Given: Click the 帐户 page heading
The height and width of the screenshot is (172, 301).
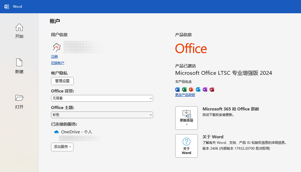Looking at the screenshot, I should click(x=55, y=21).
